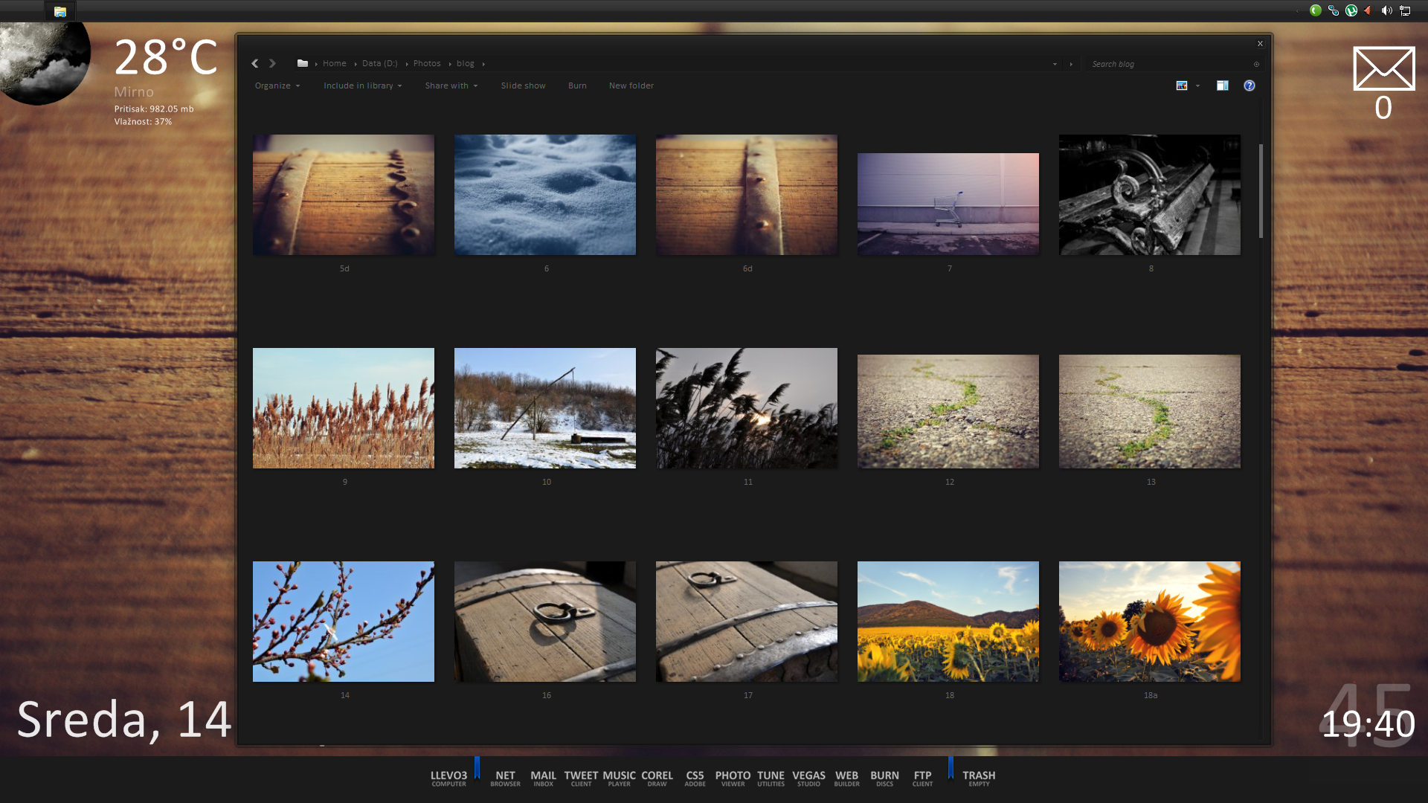Screen dimensions: 1428x803
Task: Launch CS5 Adobe from dock
Action: coord(695,778)
